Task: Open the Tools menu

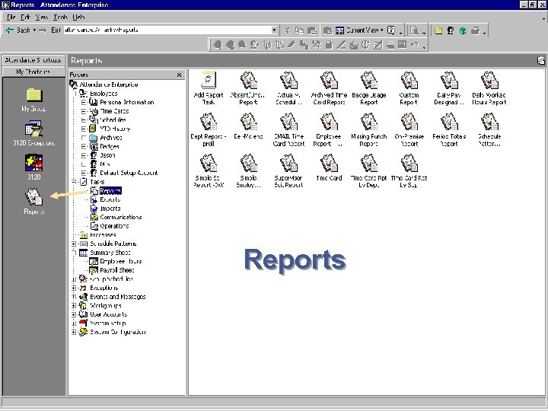Action: [x=61, y=16]
